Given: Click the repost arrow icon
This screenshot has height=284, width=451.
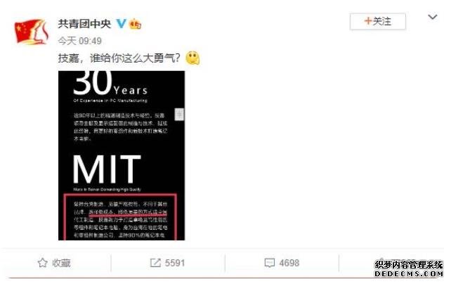Looking at the screenshot, I should (x=155, y=263).
